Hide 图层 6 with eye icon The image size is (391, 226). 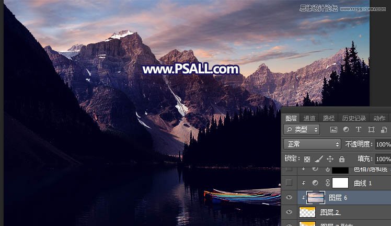tap(289, 197)
